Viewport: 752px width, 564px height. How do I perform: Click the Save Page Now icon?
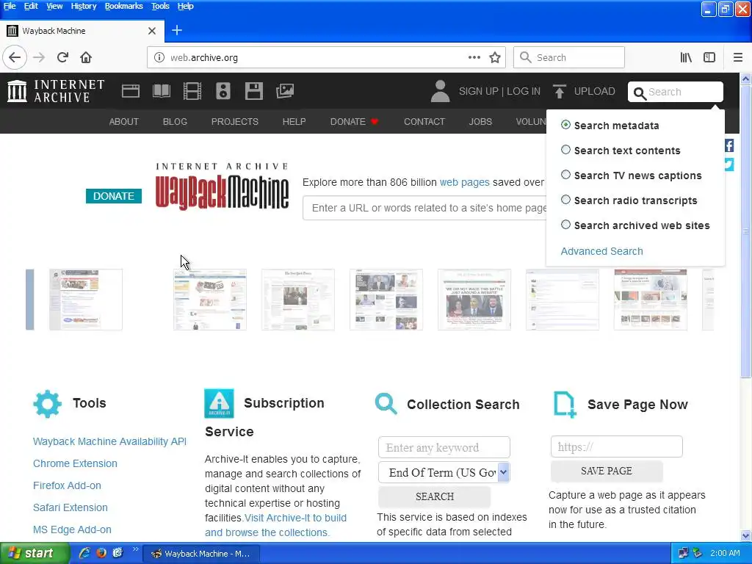tap(565, 405)
